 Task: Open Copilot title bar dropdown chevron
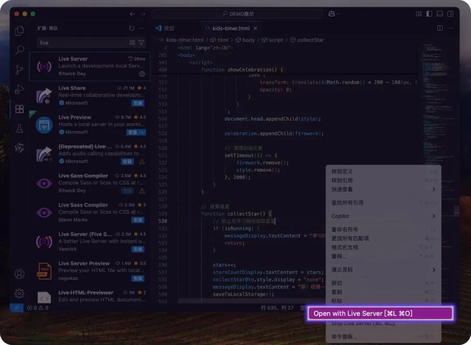click(x=338, y=14)
